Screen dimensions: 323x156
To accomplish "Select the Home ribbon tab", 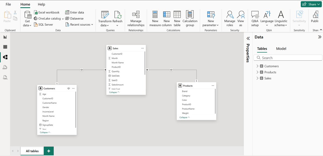I will (25, 4).
